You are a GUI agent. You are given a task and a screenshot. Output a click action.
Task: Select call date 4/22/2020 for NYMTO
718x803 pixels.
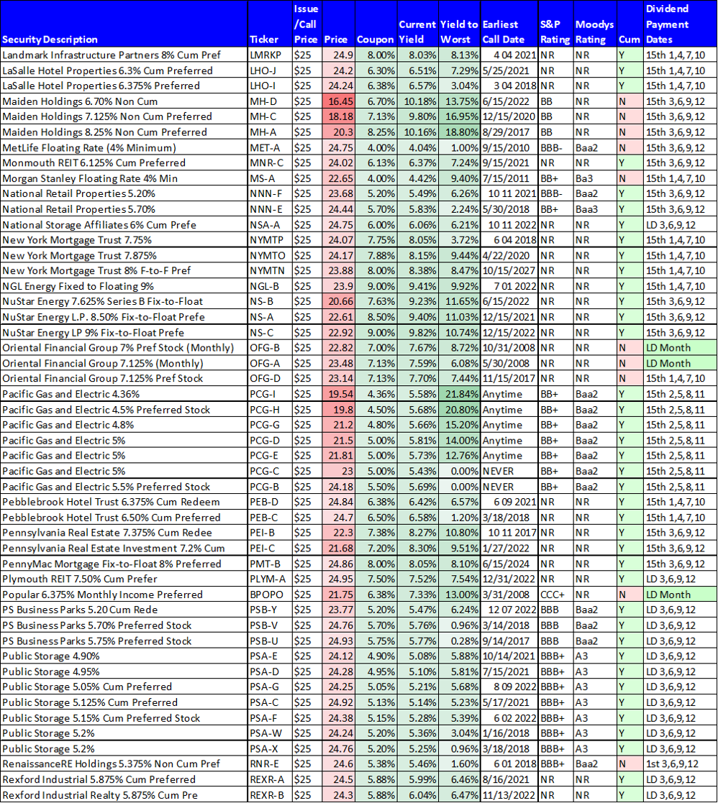[509, 255]
